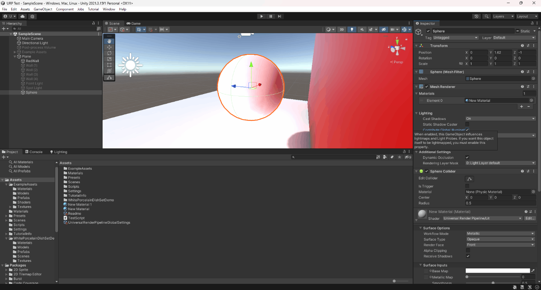Click the Collab cloud icon

point(23,17)
